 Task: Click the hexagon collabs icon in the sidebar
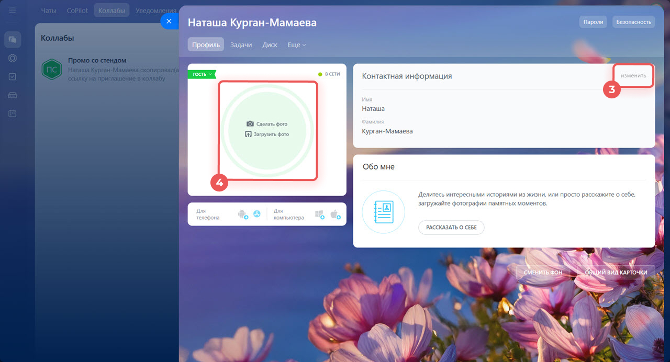[x=13, y=58]
